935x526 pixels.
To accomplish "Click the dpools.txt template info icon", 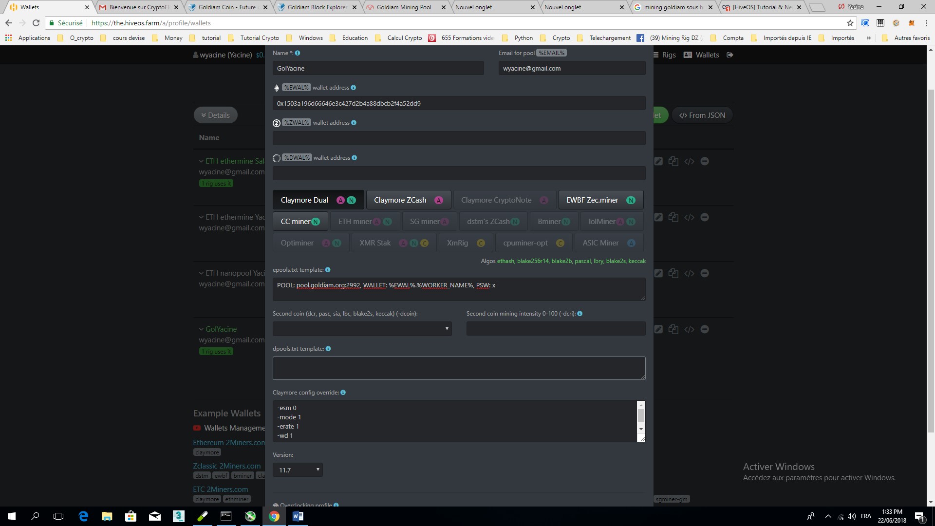I will 328,349.
